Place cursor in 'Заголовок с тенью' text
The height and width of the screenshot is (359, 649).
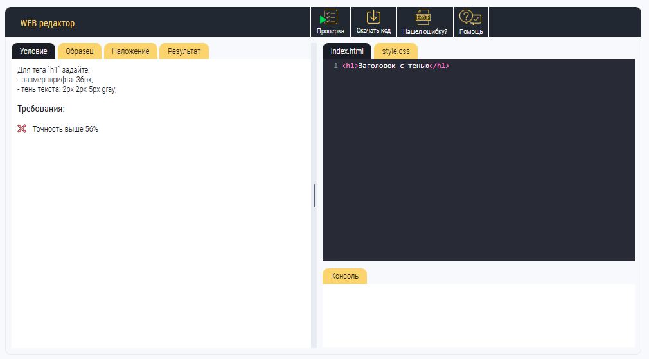point(393,66)
